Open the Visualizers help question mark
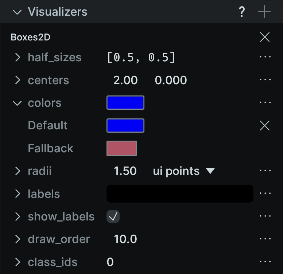This screenshot has height=274, width=283. (242, 12)
